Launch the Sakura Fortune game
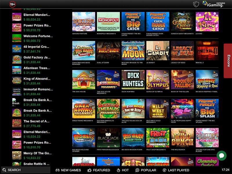The height and width of the screenshot is (174, 232). click(x=84, y=21)
